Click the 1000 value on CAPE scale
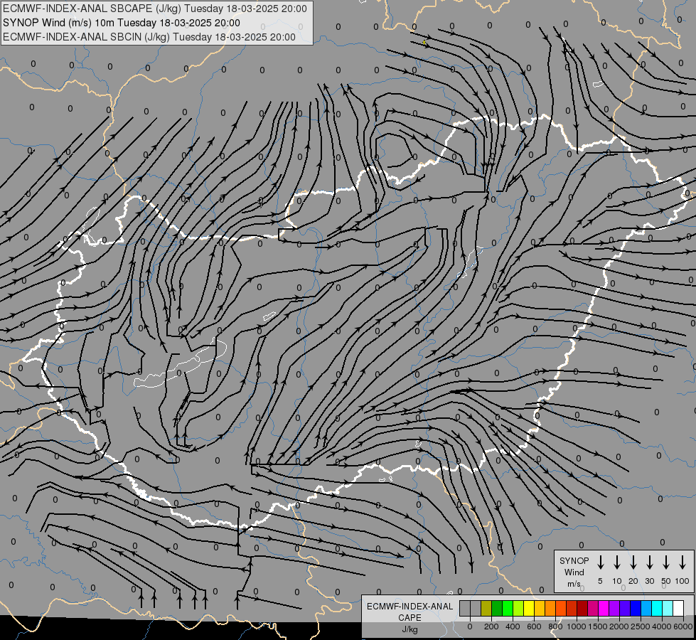The width and height of the screenshot is (696, 640). tap(577, 626)
